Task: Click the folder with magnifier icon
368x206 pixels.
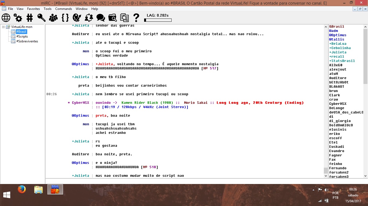Action: tap(113, 18)
